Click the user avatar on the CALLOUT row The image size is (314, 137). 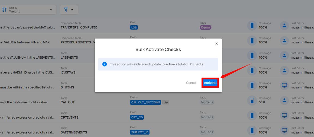284,100
